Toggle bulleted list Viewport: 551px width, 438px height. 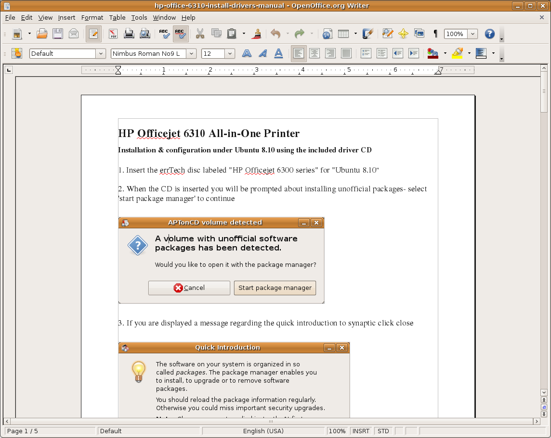pyautogui.click(x=381, y=53)
